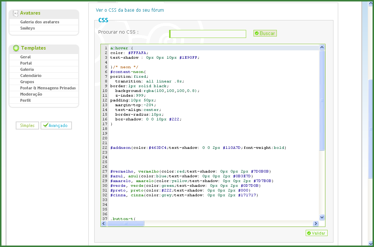Image resolution: width=374 pixels, height=247 pixels.
Task: Click the "#azul, azul" rule line
Action: pos(182,176)
